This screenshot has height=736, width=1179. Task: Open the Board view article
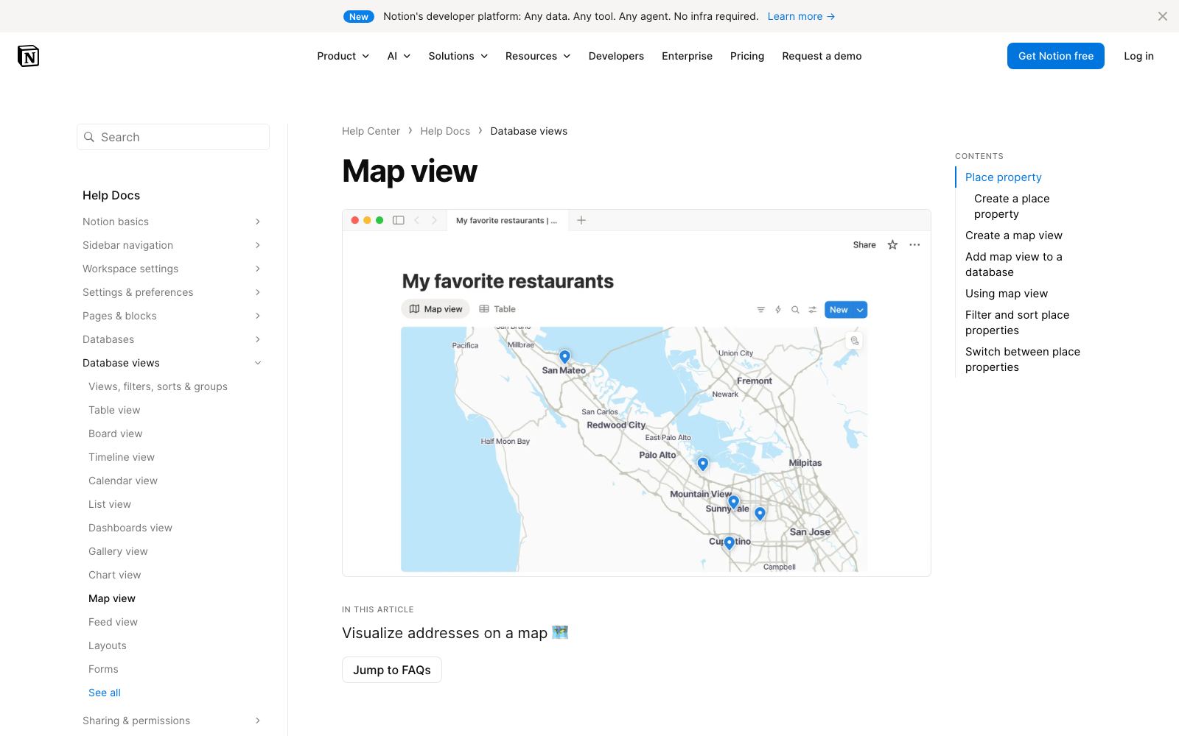coord(116,434)
